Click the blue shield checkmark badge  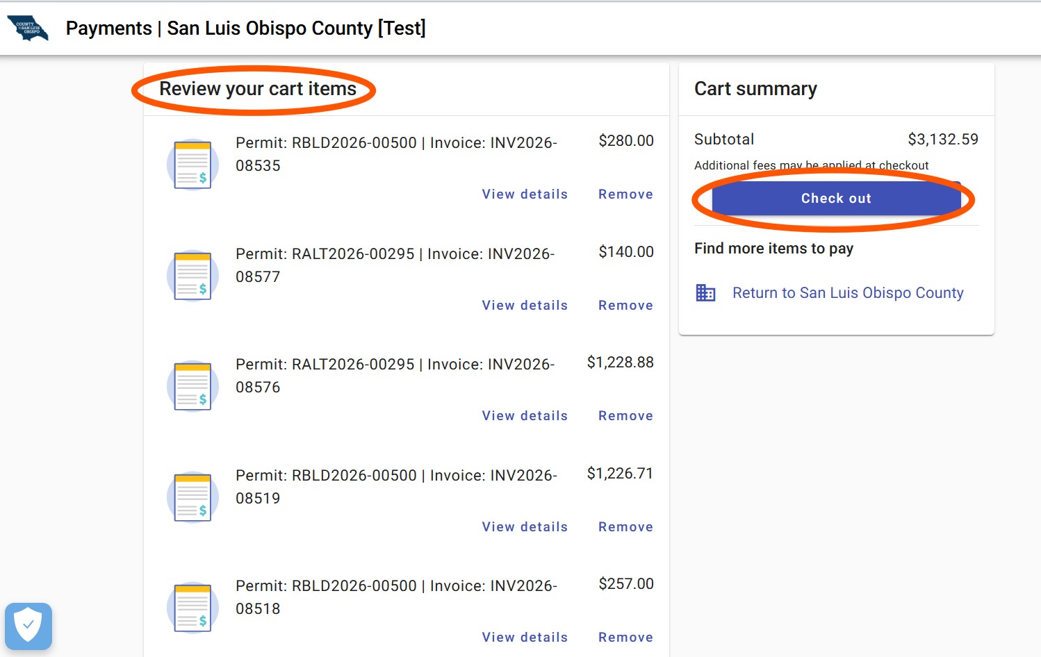click(x=28, y=626)
